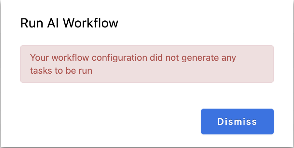Acknowledge the no-tasks error with Dismiss

click(237, 122)
